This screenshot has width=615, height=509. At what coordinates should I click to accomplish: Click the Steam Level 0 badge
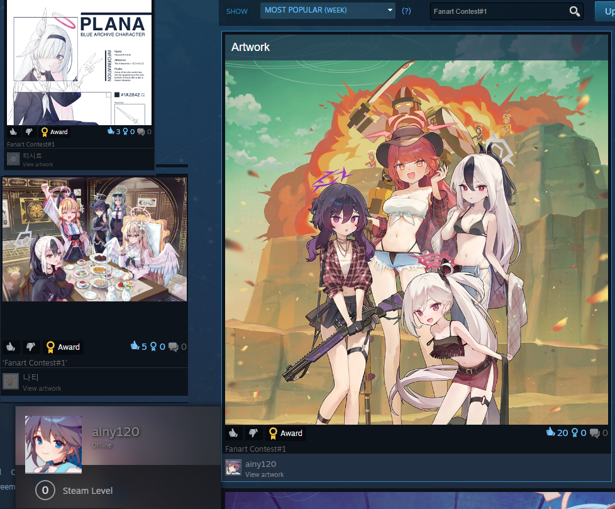tap(45, 490)
